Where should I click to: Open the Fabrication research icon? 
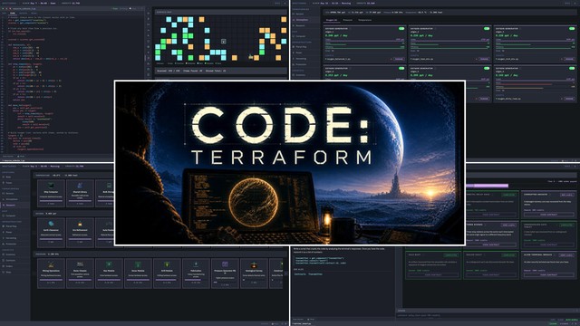[196, 264]
